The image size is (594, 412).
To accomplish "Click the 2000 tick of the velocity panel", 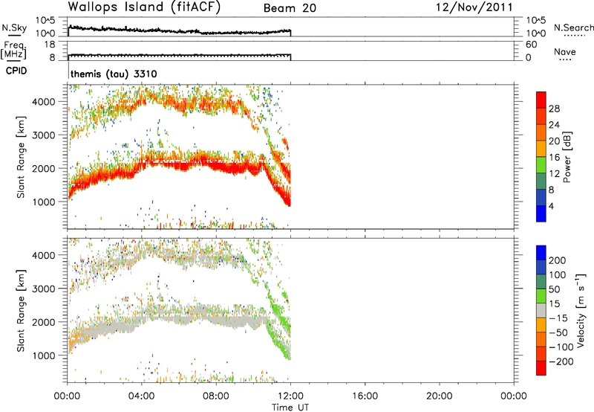I will coord(43,322).
